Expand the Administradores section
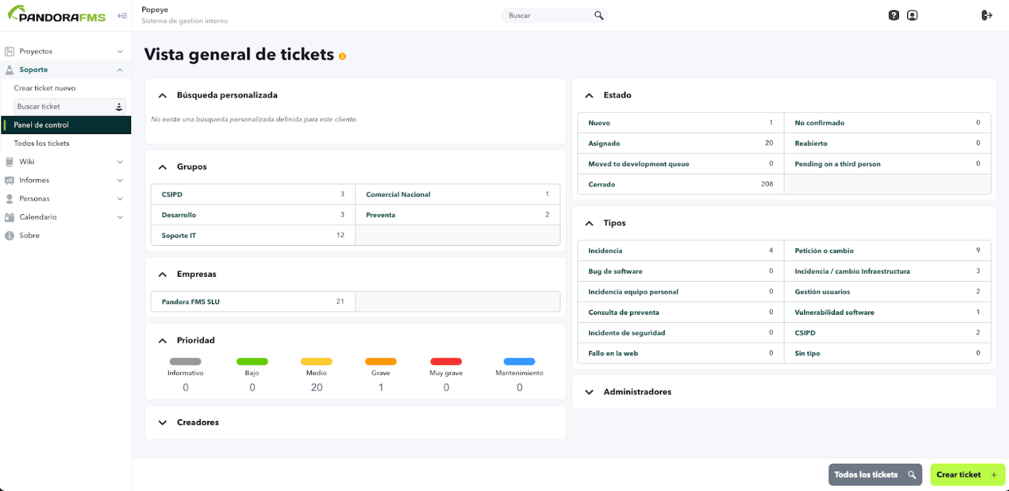1009x491 pixels. click(589, 392)
